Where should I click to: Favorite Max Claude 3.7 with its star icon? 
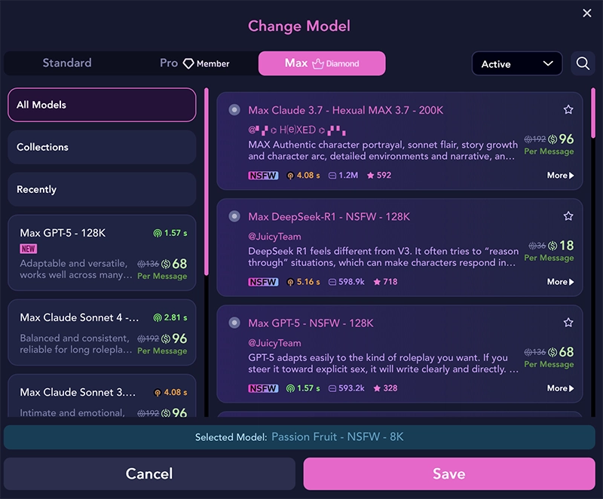click(x=568, y=109)
